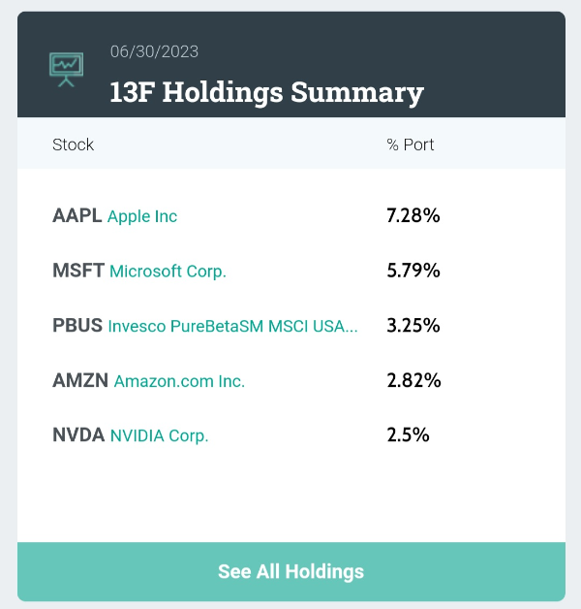The width and height of the screenshot is (581, 609).
Task: Select the AMZN ticker symbol
Action: click(x=80, y=380)
